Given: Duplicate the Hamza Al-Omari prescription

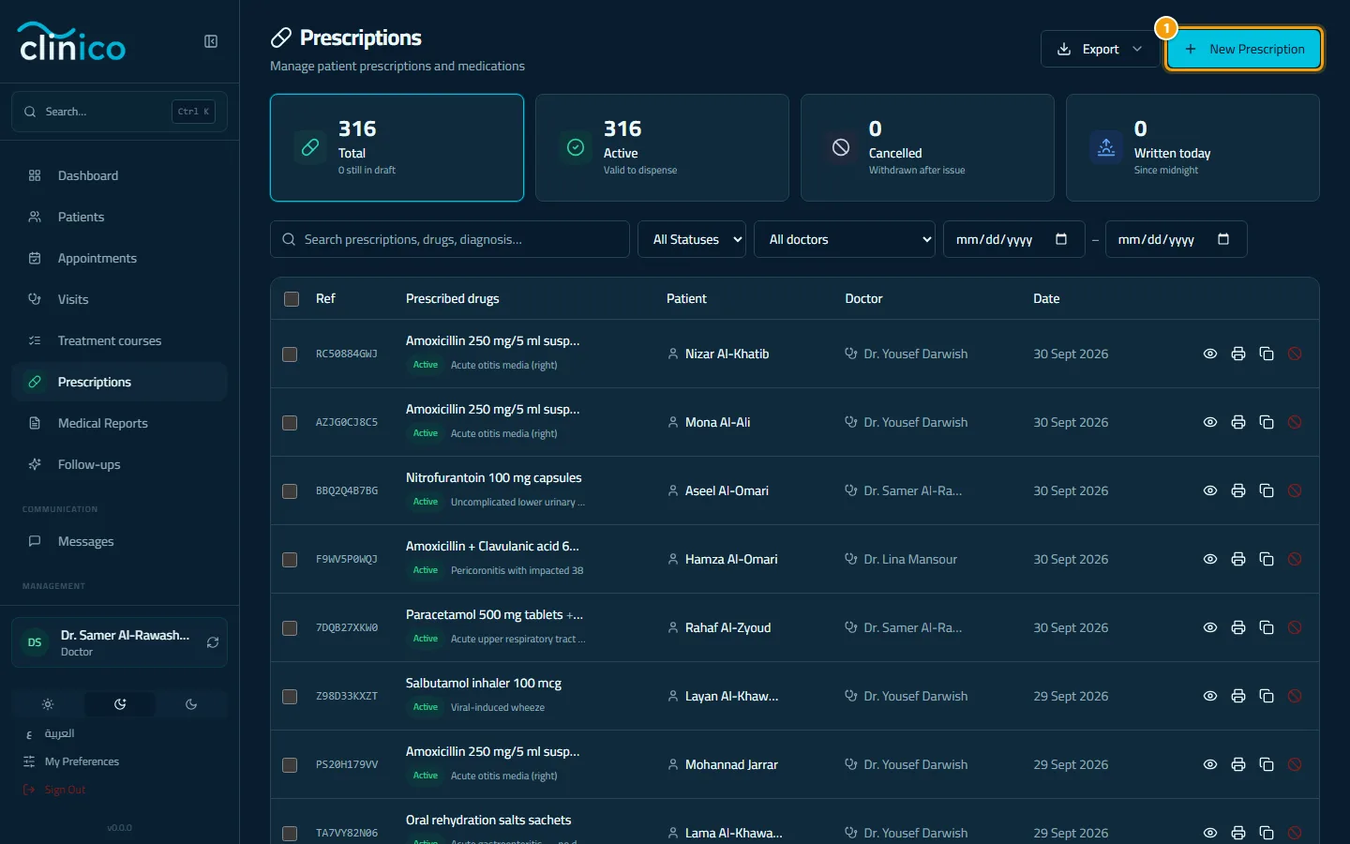Looking at the screenshot, I should pos(1267,559).
